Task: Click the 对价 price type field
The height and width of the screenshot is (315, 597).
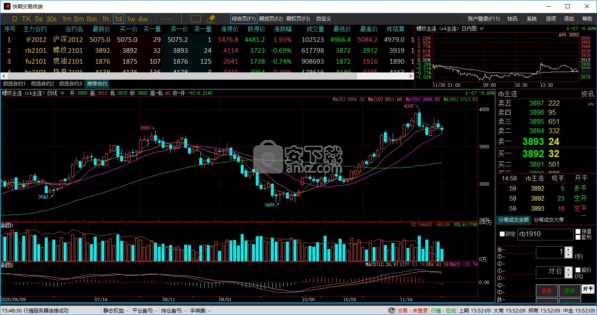Action: [x=551, y=272]
